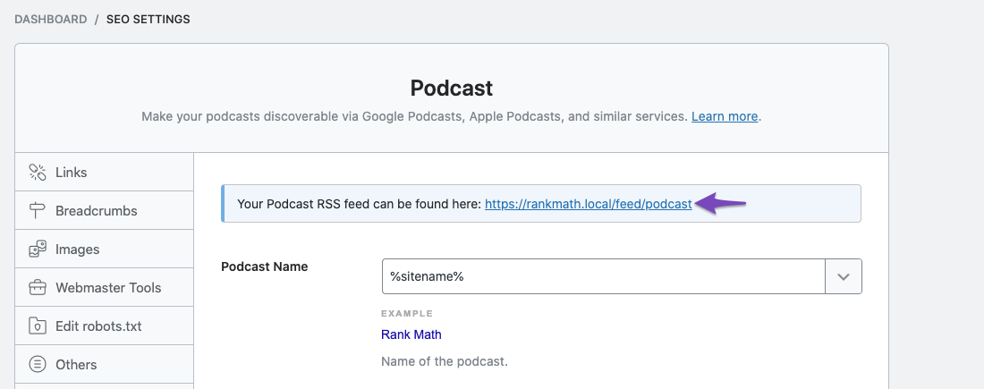Click the Podcast Name field label
The height and width of the screenshot is (389, 984).
(264, 266)
